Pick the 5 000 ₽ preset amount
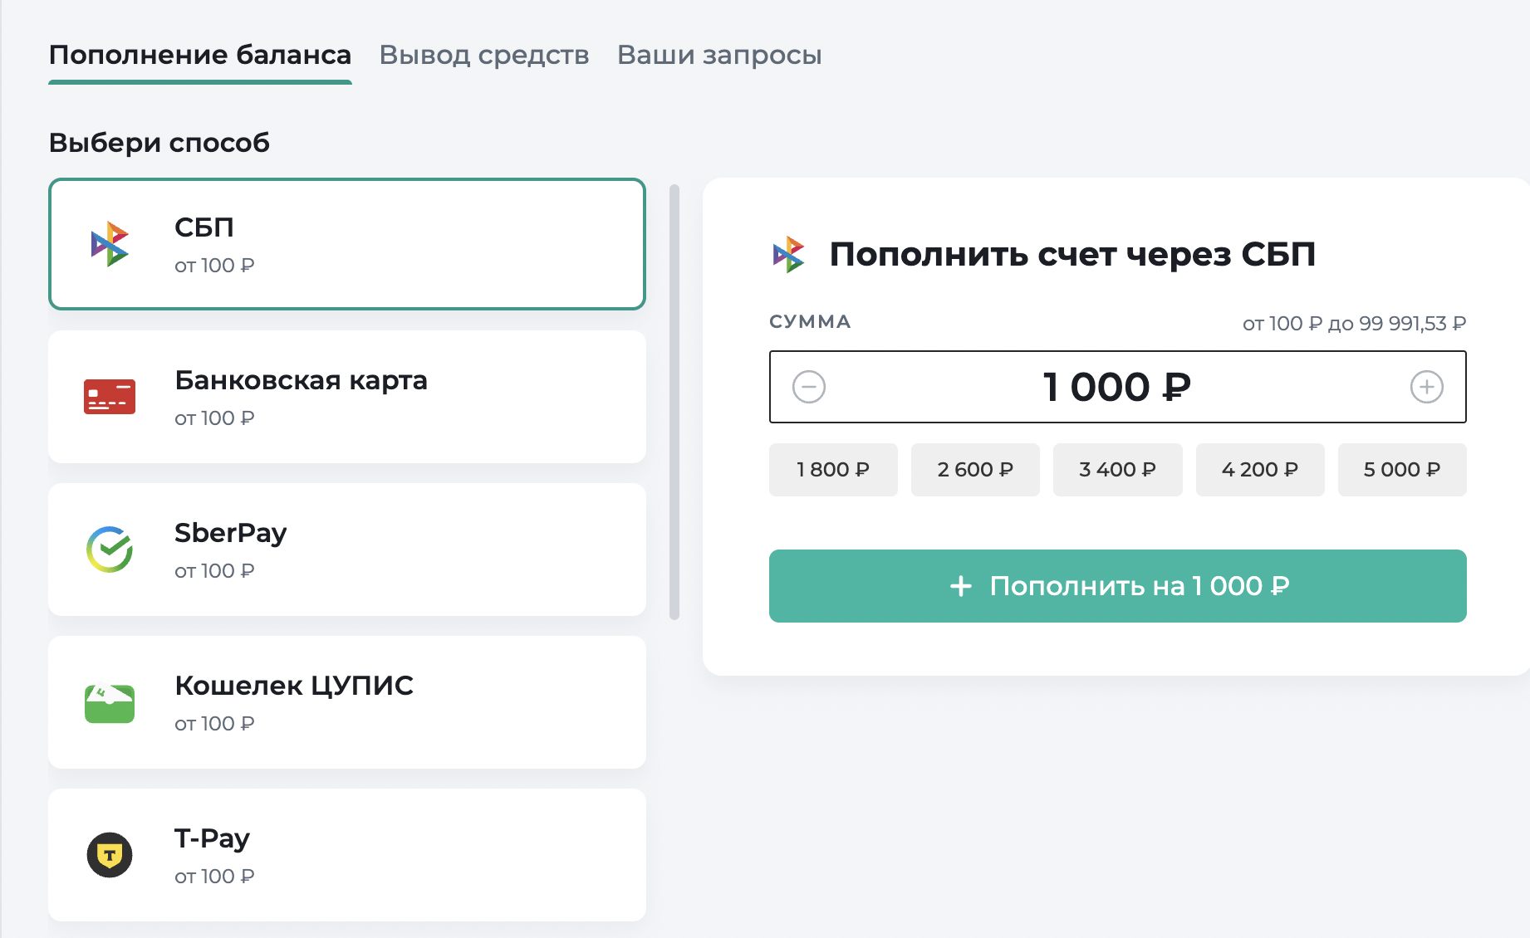 pos(1402,470)
